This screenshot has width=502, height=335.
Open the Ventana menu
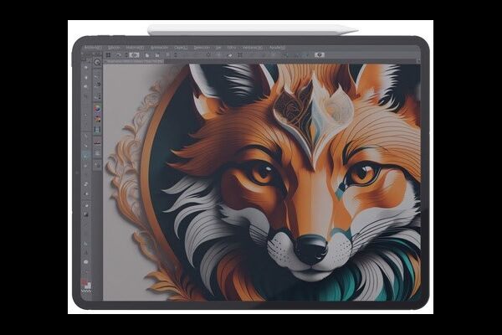click(252, 48)
